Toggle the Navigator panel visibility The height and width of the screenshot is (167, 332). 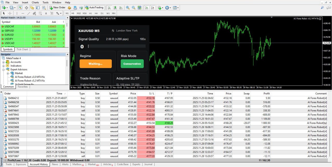32,8
